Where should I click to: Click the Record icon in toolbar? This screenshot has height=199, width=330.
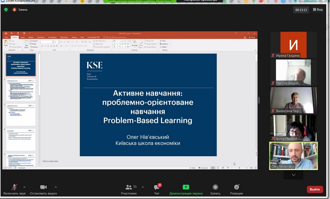(x=215, y=187)
